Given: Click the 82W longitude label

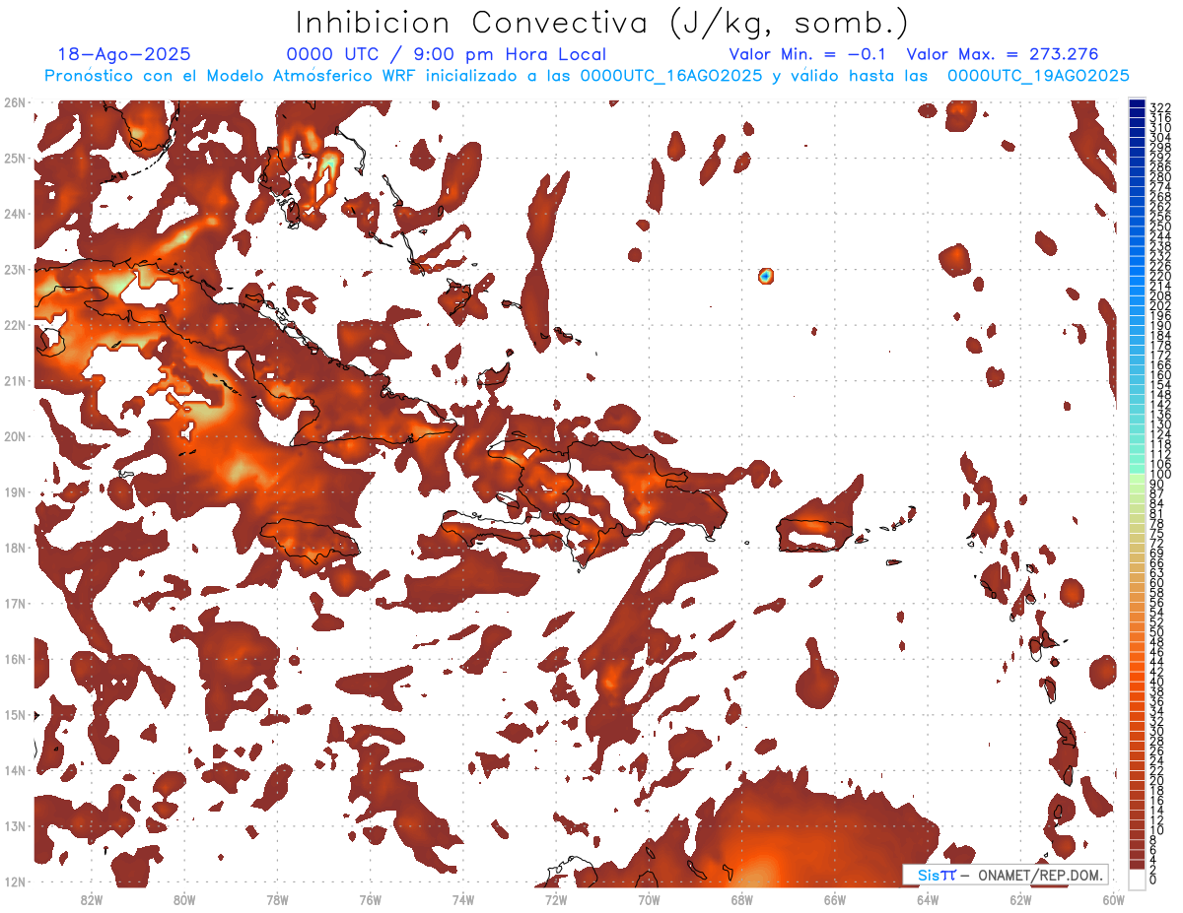Looking at the screenshot, I should pos(92,899).
